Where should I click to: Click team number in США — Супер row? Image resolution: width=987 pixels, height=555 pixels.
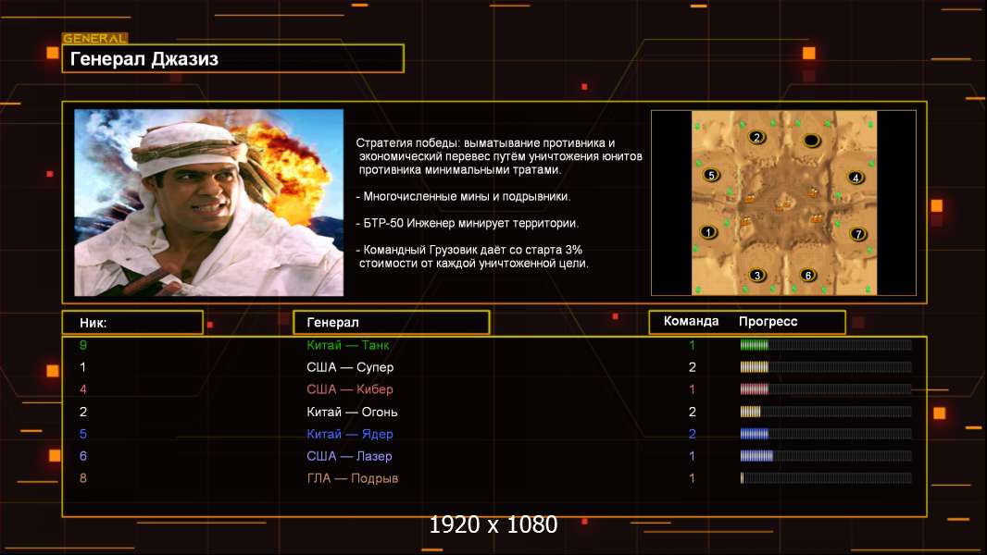coord(692,367)
